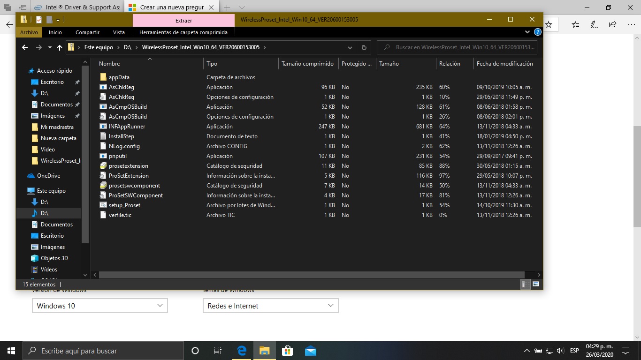
Task: Refresh the folder view
Action: [364, 47]
